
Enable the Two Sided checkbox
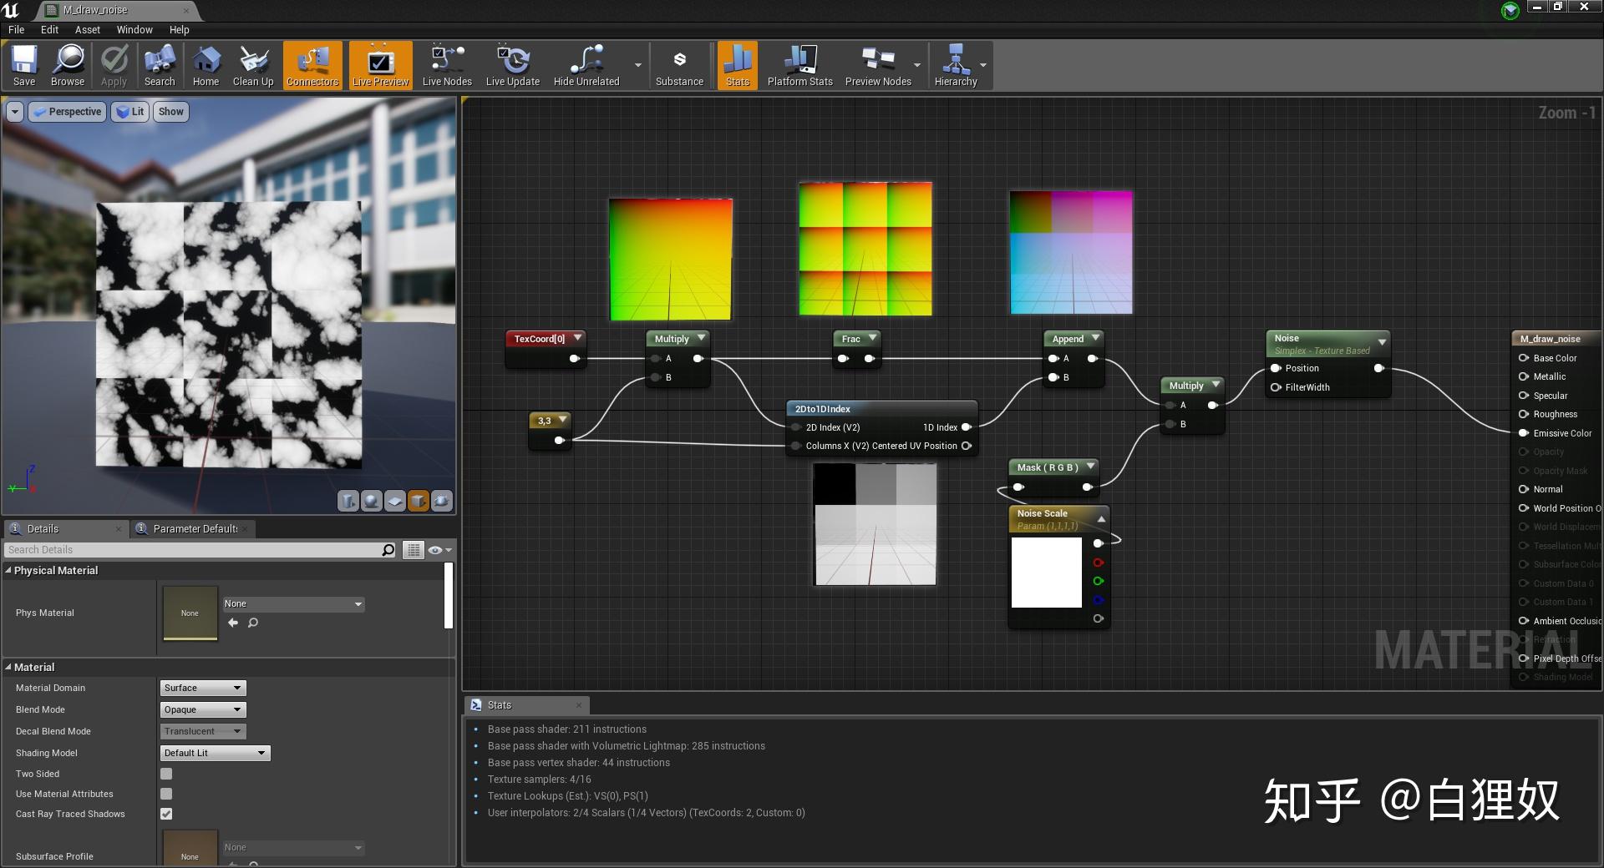pos(166,774)
